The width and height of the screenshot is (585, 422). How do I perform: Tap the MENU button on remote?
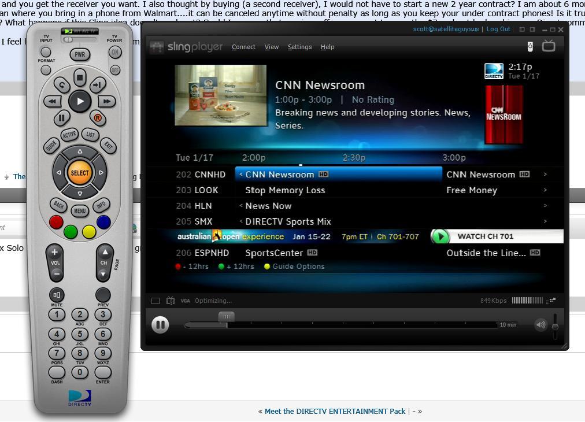click(80, 211)
